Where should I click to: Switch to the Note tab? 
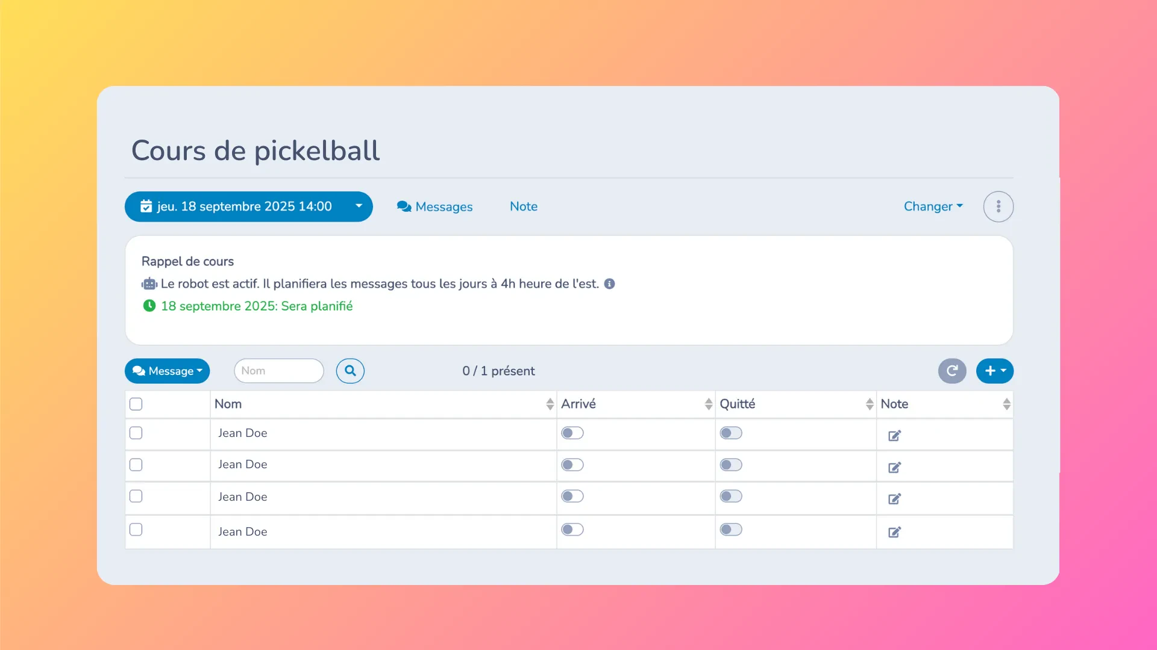[x=523, y=206]
